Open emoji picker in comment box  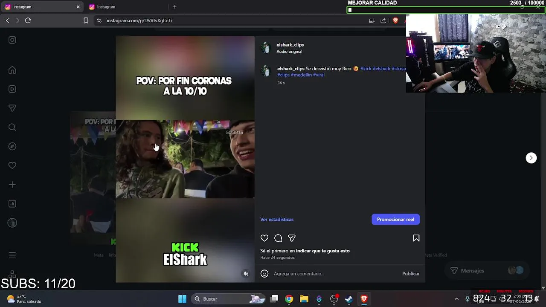point(264,274)
